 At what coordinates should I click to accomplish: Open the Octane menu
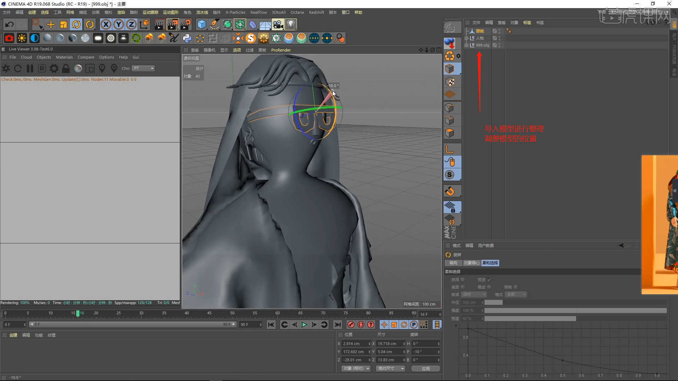297,12
